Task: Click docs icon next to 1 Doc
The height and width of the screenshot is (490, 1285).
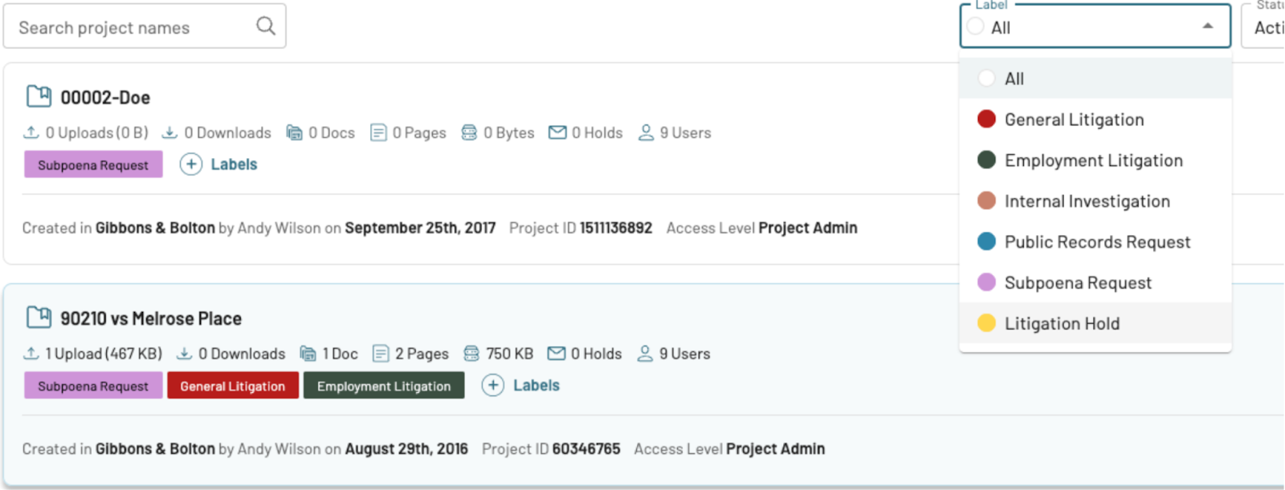Action: [308, 354]
